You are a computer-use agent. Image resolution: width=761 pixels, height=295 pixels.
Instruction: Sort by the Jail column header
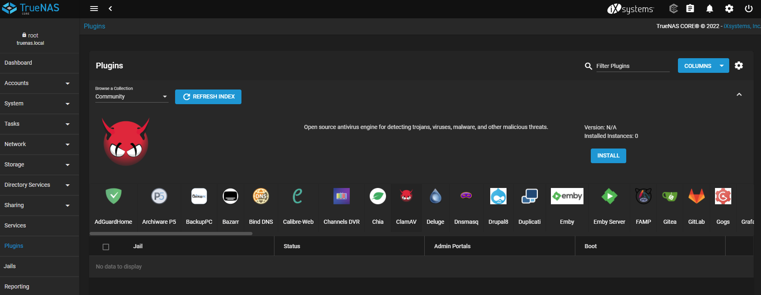(138, 246)
